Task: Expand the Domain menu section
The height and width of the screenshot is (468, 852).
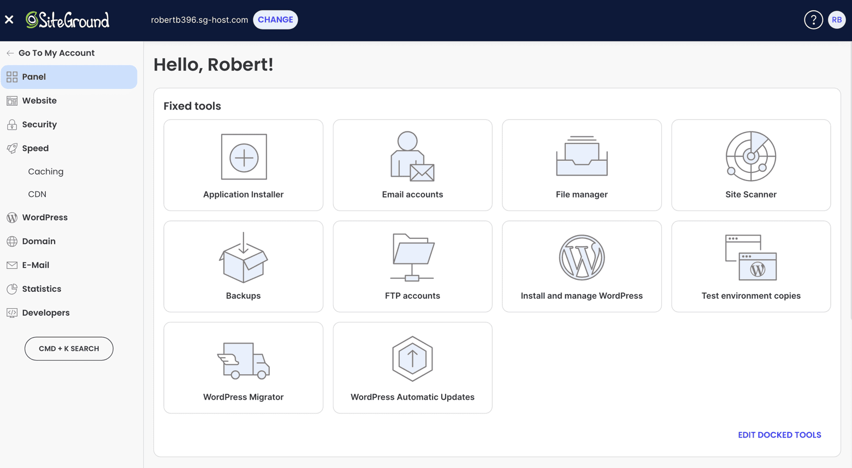Action: click(69, 241)
